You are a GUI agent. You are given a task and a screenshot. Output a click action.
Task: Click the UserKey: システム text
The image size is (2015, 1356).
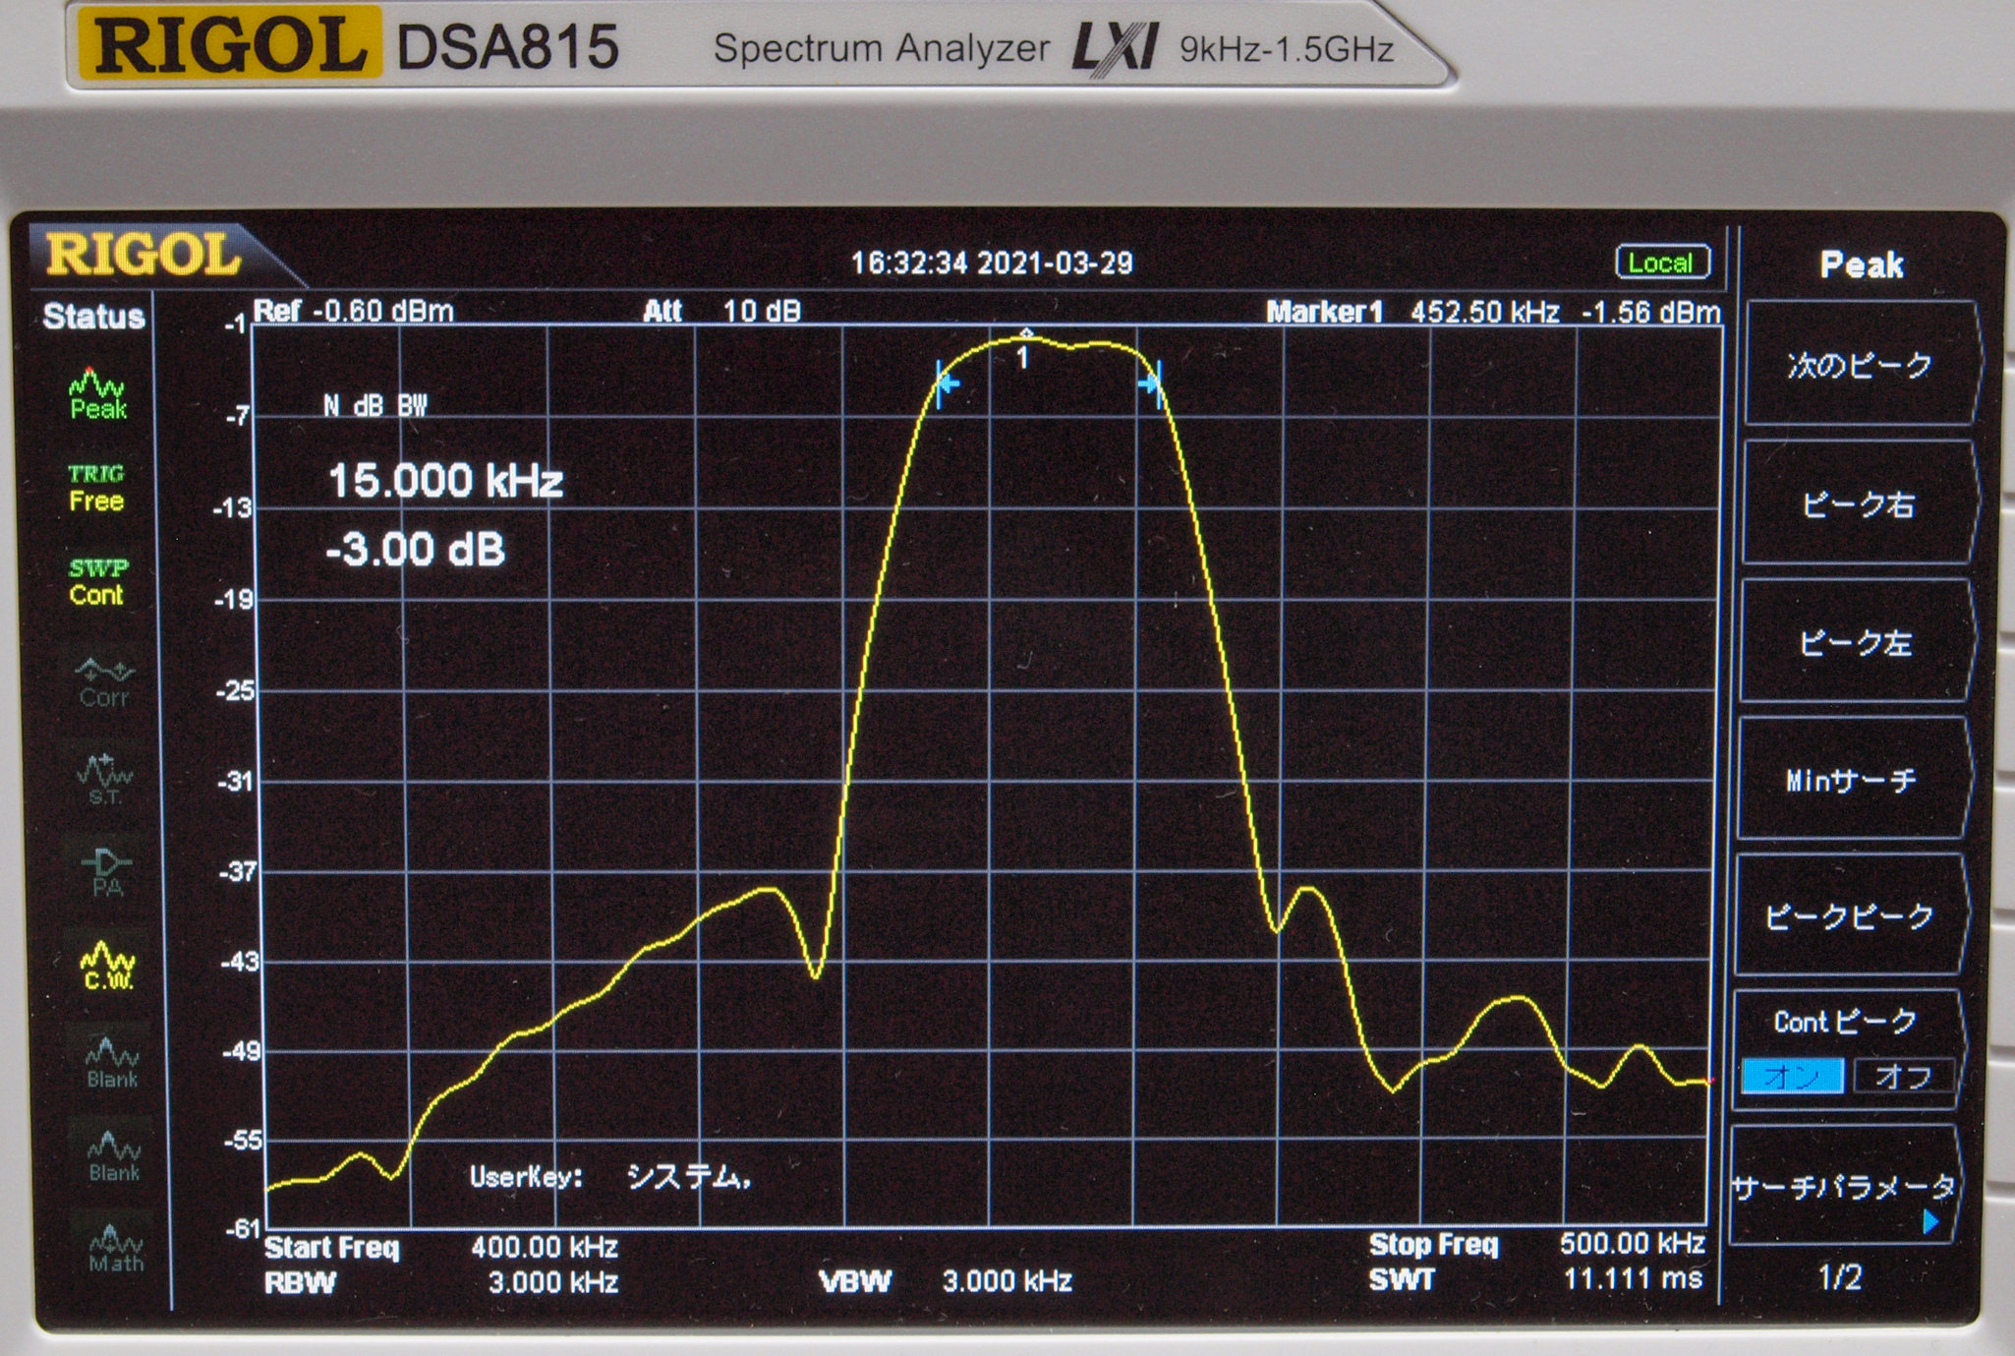(611, 1176)
